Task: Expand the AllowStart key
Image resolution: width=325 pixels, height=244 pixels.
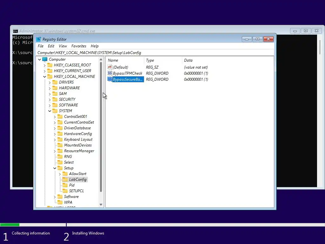Action: click(x=60, y=174)
